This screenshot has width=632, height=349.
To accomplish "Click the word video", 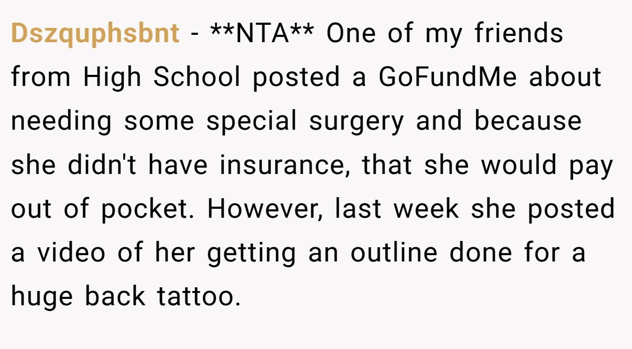I will point(74,253).
